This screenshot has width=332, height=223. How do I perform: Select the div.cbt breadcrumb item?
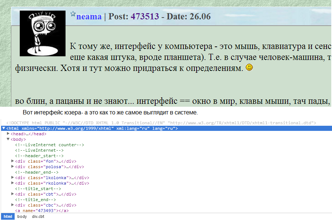[x=39, y=216]
